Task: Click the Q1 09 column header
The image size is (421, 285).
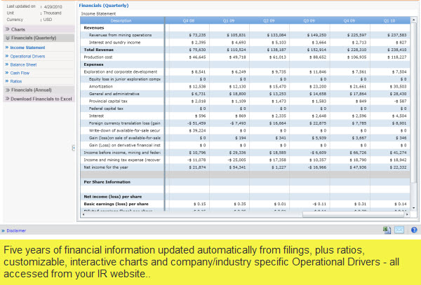Action: pos(229,20)
